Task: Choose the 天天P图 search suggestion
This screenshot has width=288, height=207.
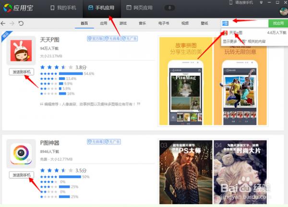Action: point(254,33)
